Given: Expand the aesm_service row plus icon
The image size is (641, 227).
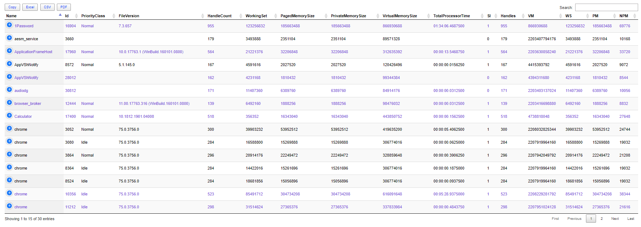Looking at the screenshot, I should point(9,38).
